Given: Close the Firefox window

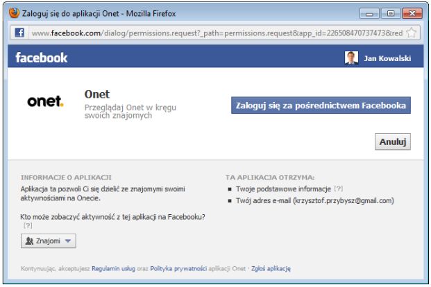Looking at the screenshot, I should tap(412, 13).
